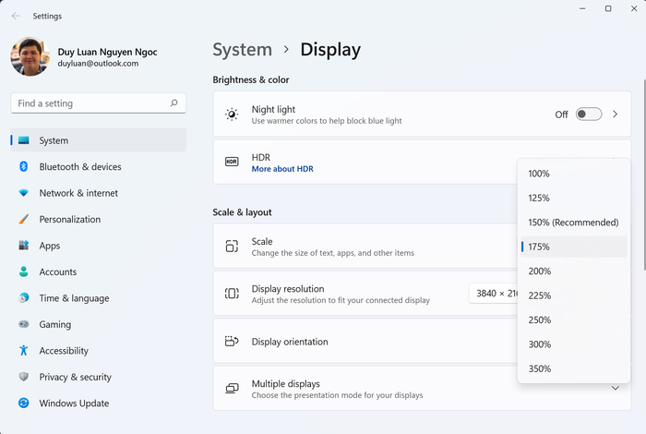Click the back arrow in title bar
Screen dimensions: 646x434
pyautogui.click(x=16, y=16)
